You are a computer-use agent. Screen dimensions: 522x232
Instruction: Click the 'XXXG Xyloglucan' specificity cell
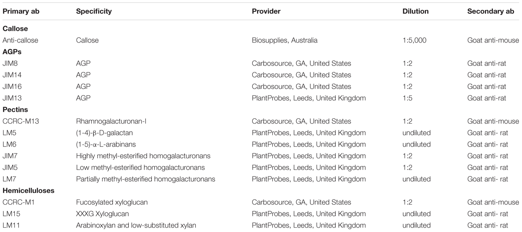pos(103,214)
